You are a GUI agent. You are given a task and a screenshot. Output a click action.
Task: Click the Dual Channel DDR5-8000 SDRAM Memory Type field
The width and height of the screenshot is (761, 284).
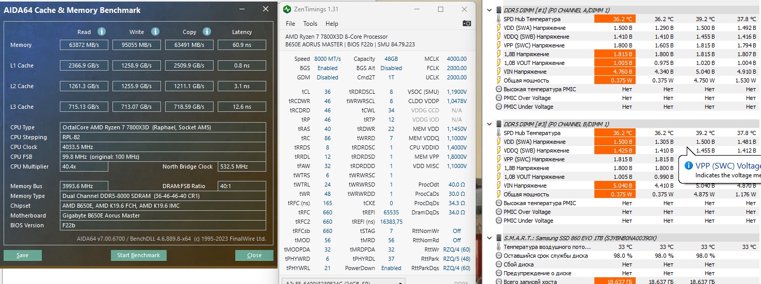pyautogui.click(x=163, y=196)
